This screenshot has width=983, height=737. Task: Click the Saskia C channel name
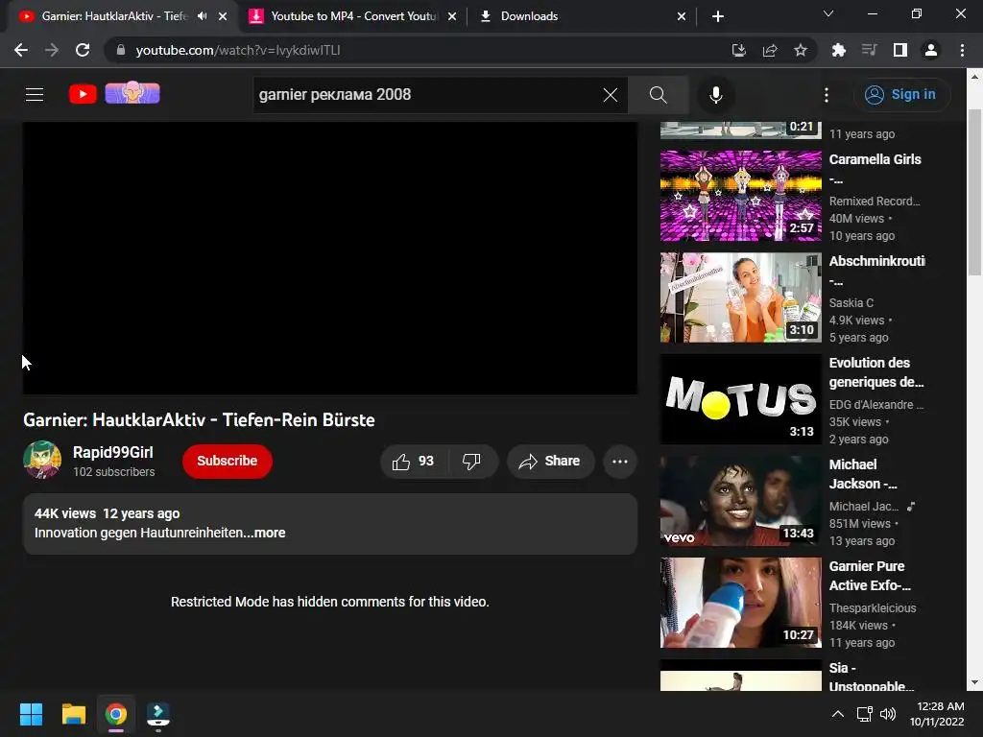pos(851,303)
